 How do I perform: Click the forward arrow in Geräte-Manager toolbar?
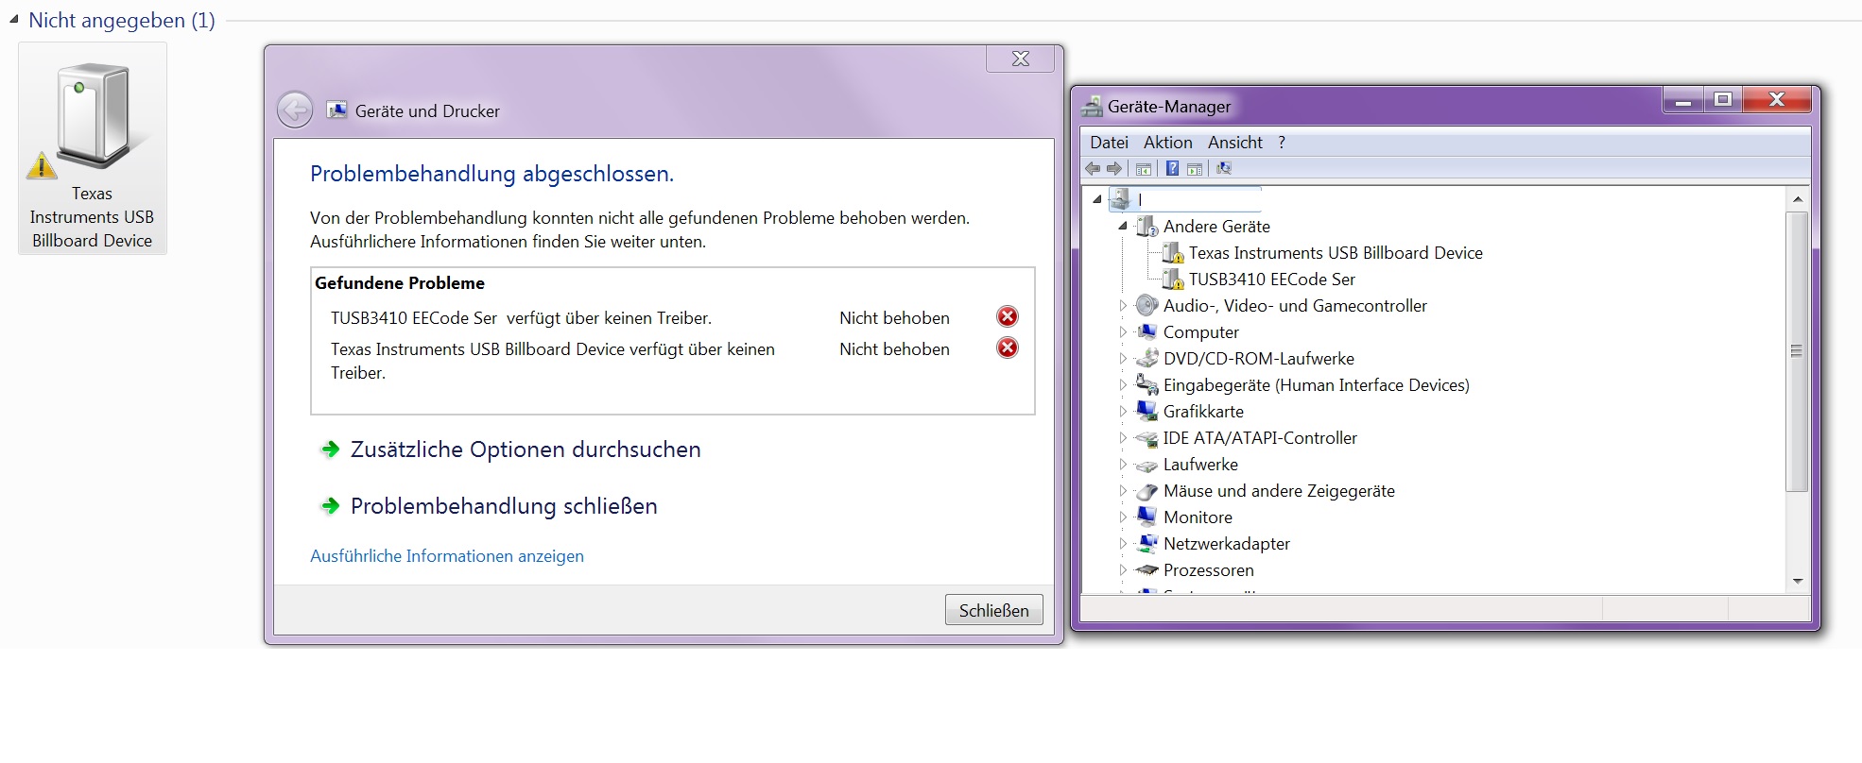1114,169
